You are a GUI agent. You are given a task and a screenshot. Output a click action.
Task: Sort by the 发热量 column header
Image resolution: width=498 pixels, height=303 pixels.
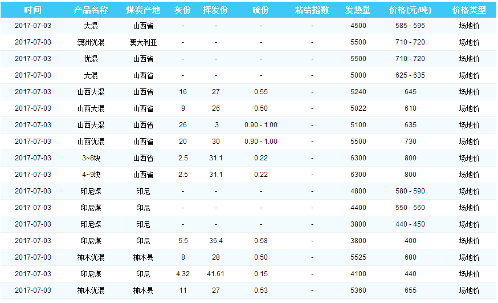[358, 10]
